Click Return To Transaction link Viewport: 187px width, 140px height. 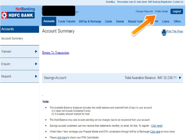click(55, 53)
